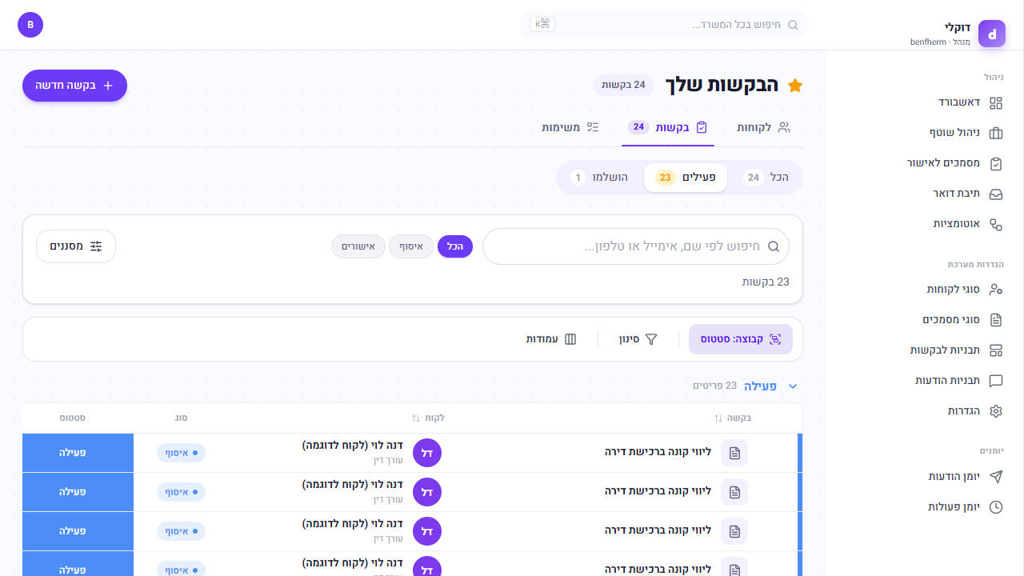Open the סינון filter toolbar button
The image size is (1024, 576).
[x=638, y=339]
